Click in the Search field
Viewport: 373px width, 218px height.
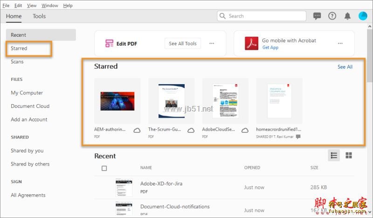coord(262,16)
